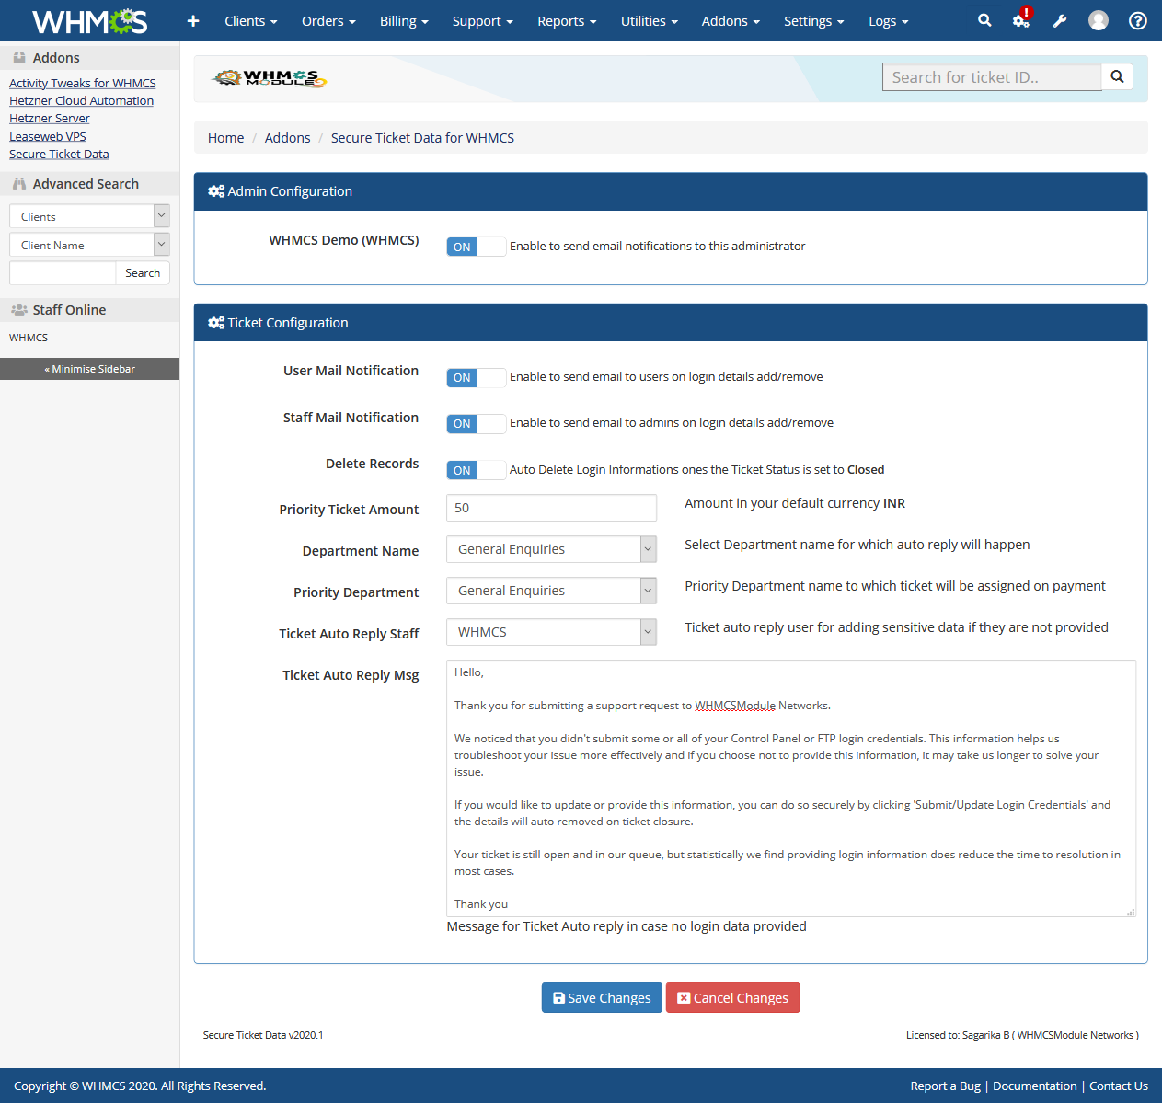1162x1103 pixels.
Task: Open the Reports menu
Action: [567, 20]
